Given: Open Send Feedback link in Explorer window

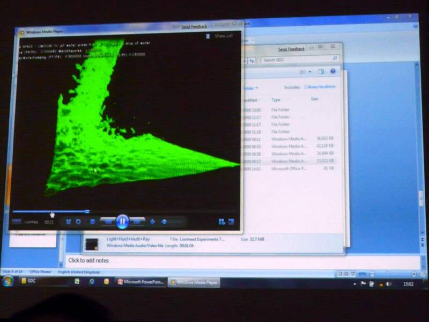Looking at the screenshot, I should [291, 49].
